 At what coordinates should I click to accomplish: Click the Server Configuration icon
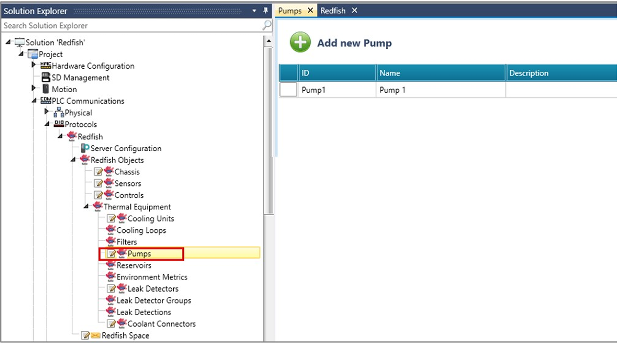pyautogui.click(x=85, y=148)
